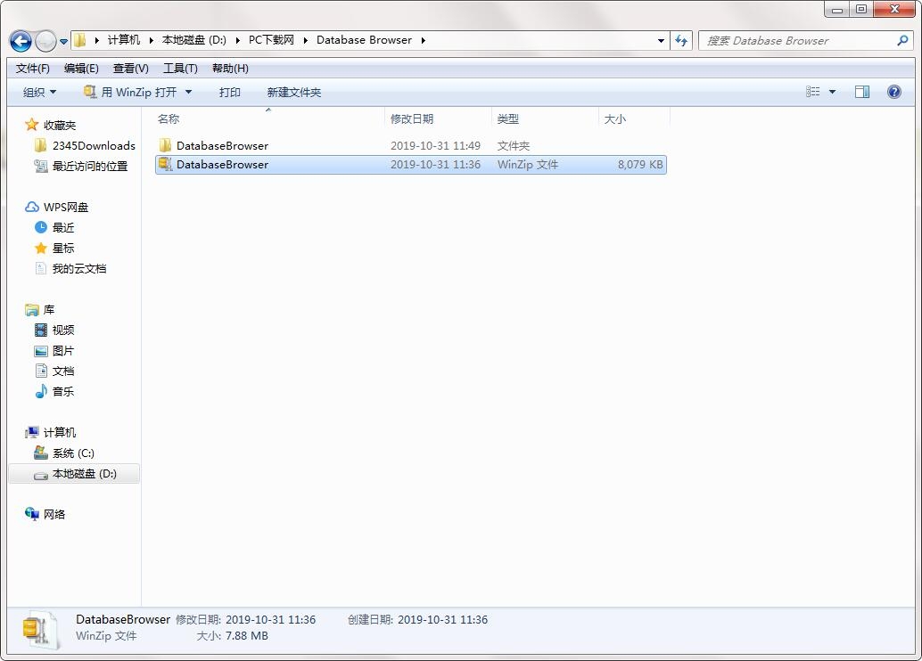
Task: Go back with the Back arrow button
Action: (21, 41)
